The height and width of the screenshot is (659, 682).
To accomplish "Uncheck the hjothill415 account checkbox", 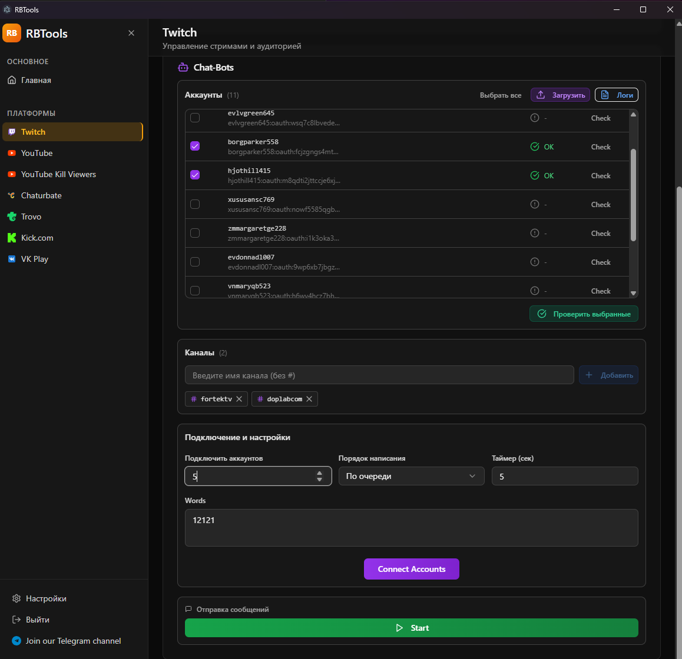I will coord(195,175).
